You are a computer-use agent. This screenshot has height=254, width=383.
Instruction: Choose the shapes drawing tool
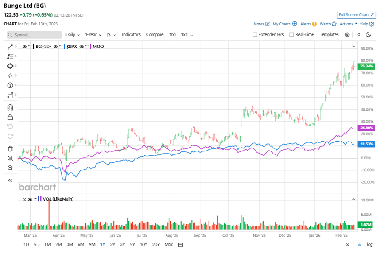tap(10, 66)
